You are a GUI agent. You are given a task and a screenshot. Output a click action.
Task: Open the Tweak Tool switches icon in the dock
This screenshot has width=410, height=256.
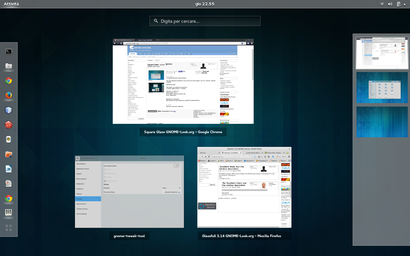point(9,212)
